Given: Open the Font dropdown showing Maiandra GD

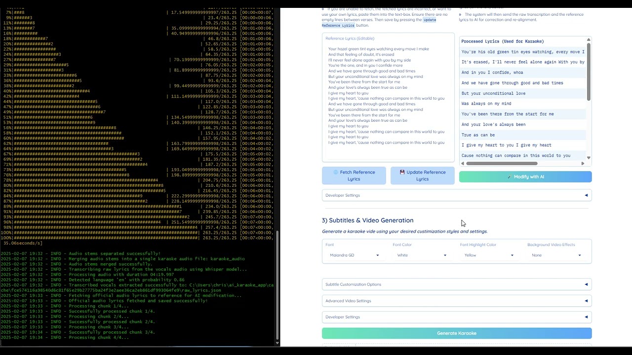Looking at the screenshot, I should pos(355,255).
